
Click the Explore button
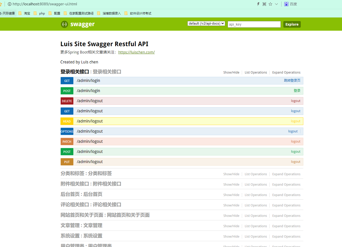point(292,24)
